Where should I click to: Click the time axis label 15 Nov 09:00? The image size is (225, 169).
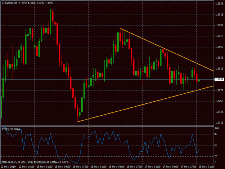click(62, 167)
